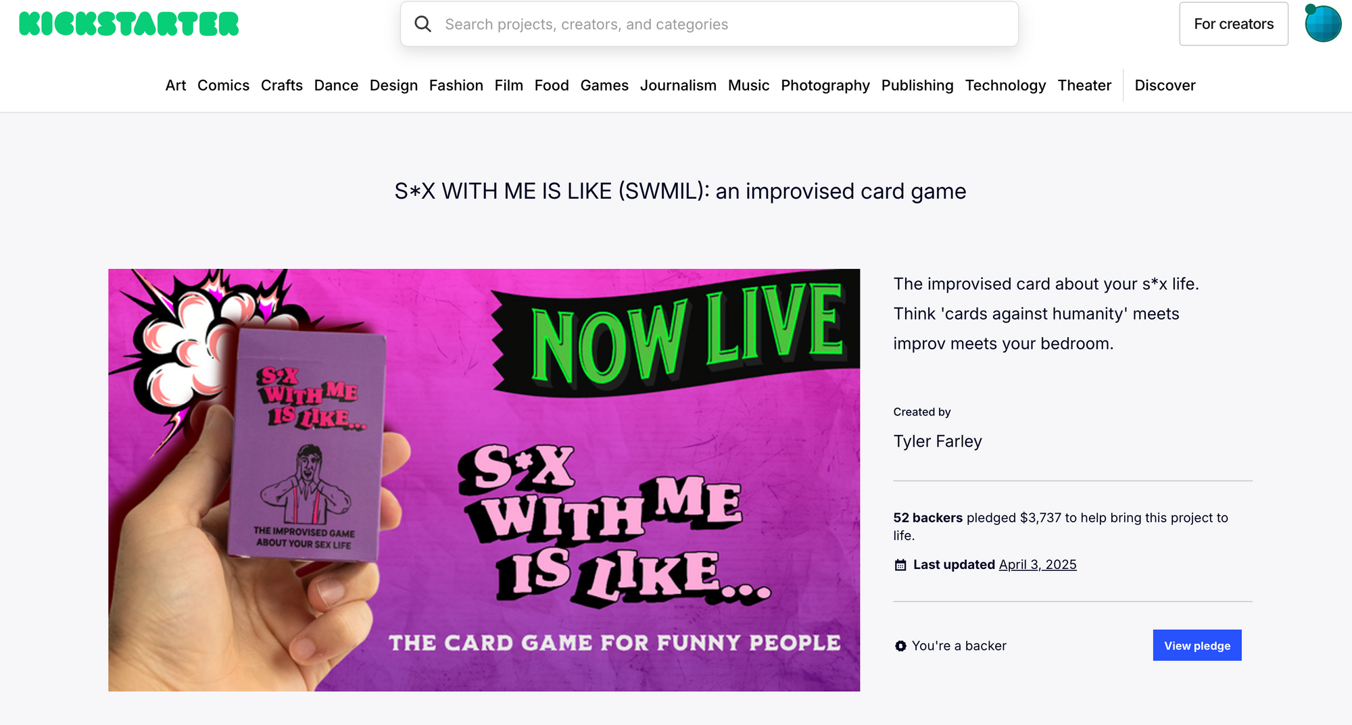The image size is (1352, 725).
Task: Select the Publishing category
Action: (x=917, y=85)
